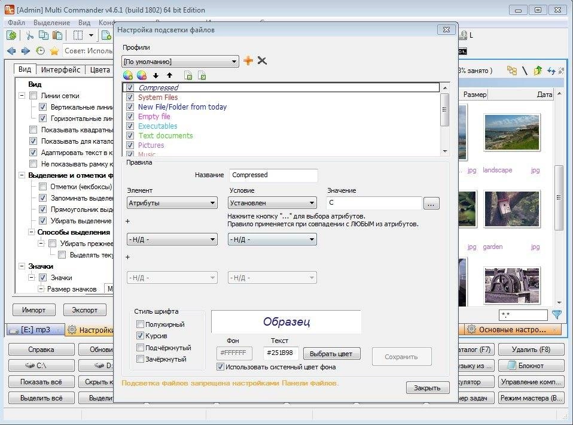Click the favorites star icon

tap(54, 51)
